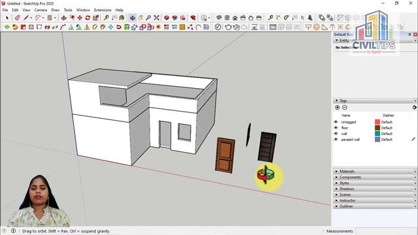The height and width of the screenshot is (235, 418).
Task: Click the Dashes column header
Action: 388,116
